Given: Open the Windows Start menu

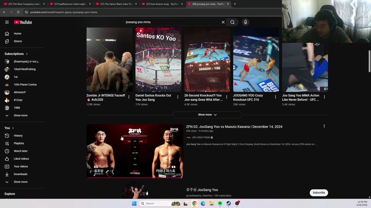Looking at the screenshot, I should 134,203.
